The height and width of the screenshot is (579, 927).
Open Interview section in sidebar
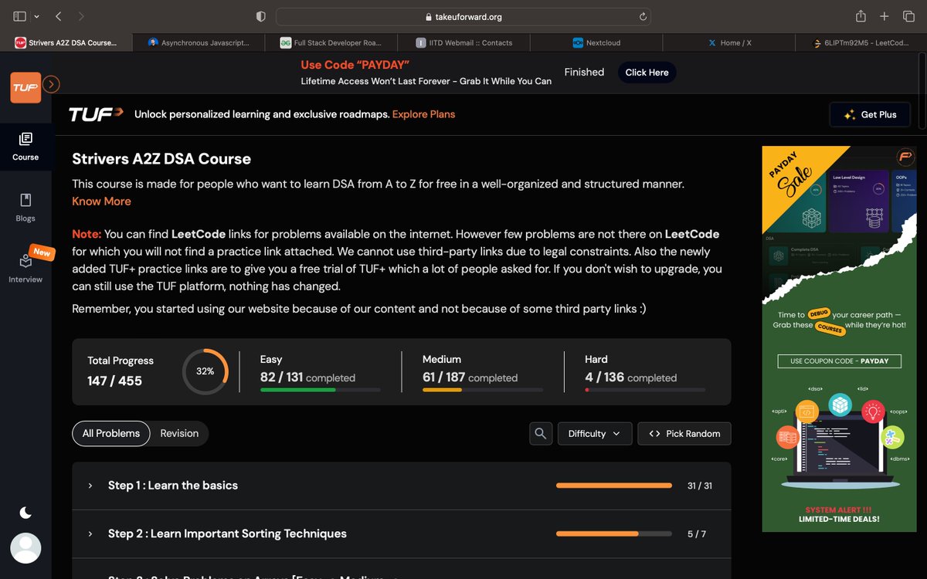(x=25, y=267)
